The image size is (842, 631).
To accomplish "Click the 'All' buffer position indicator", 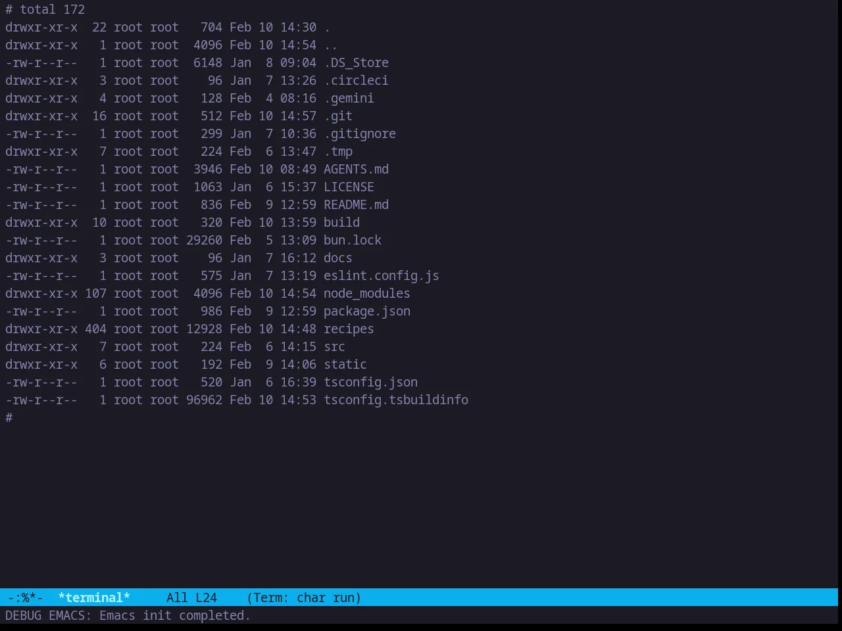I will pyautogui.click(x=177, y=597).
